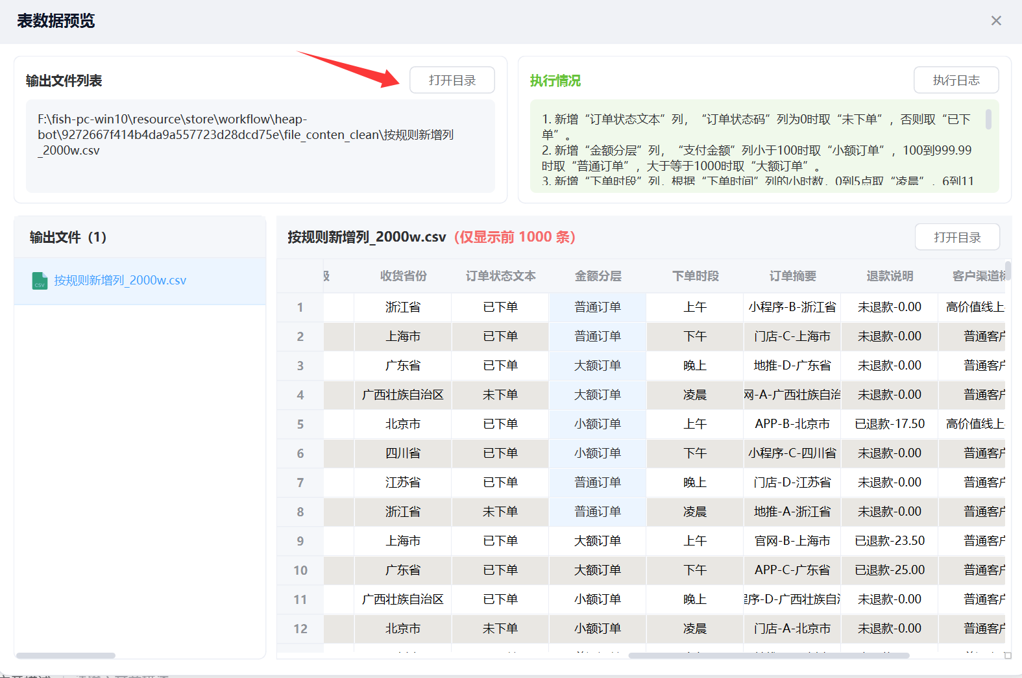The width and height of the screenshot is (1022, 678).
Task: Click the file list horizontal scrollbar
Action: (66, 655)
